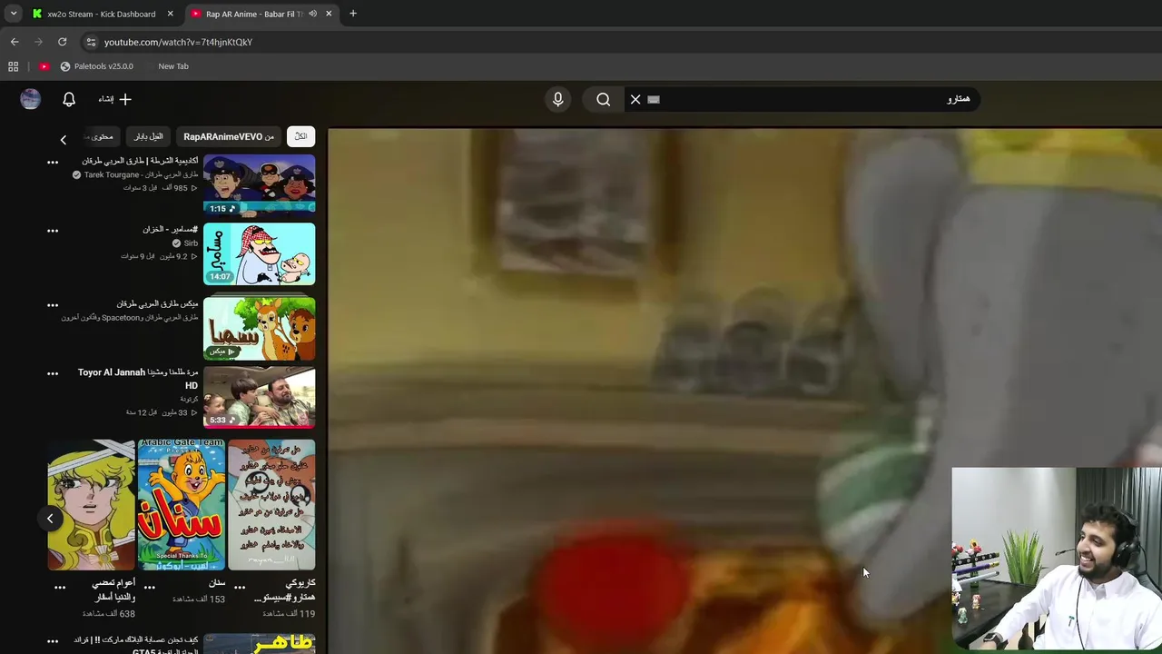This screenshot has width=1162, height=654.
Task: Open more options for أكاديمية الشرطة video
Action: 53,163
